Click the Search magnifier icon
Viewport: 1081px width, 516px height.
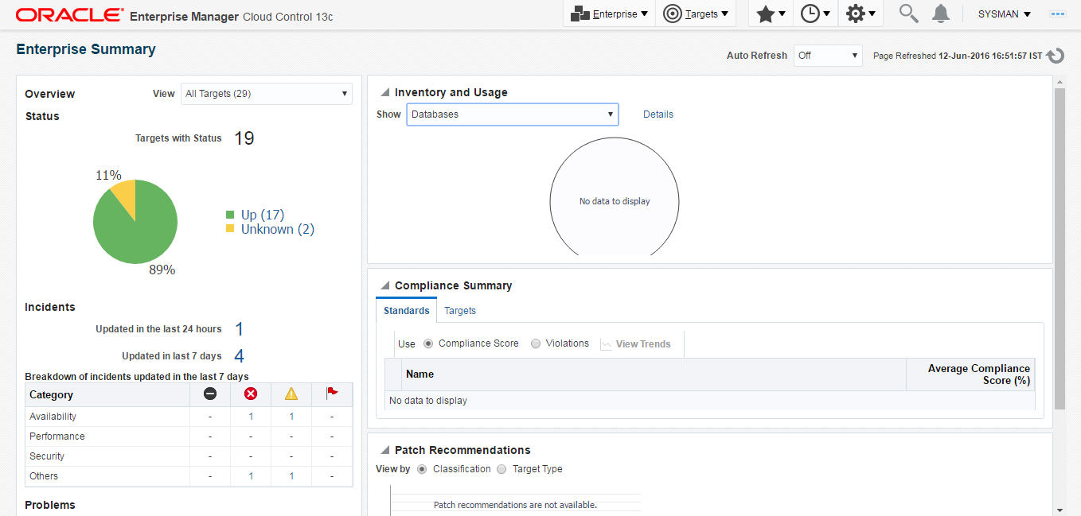tap(908, 14)
